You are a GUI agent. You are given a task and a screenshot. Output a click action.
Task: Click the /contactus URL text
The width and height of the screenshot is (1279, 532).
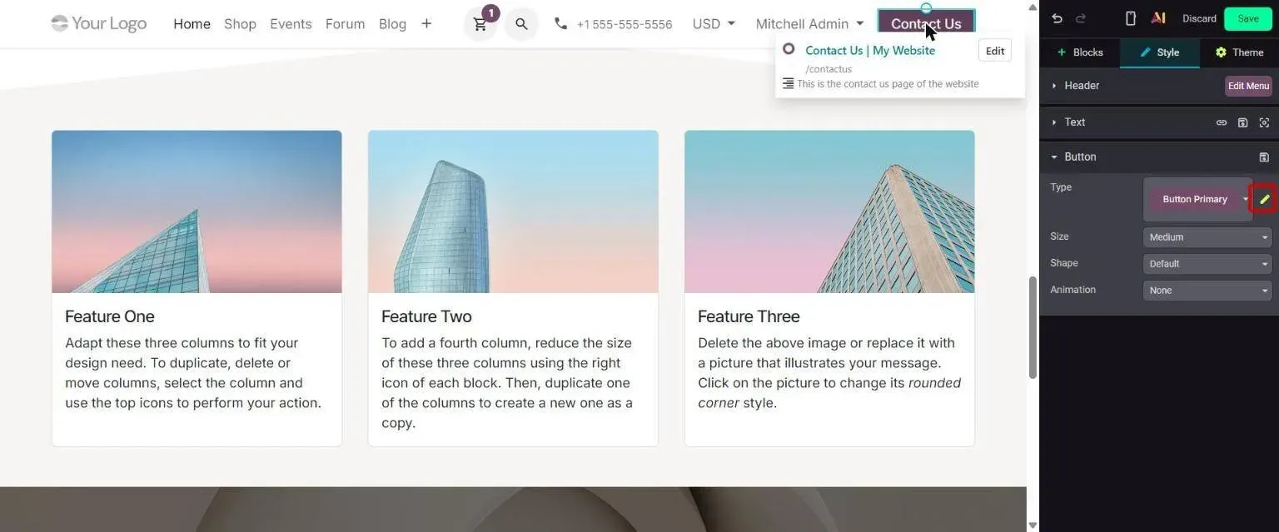click(829, 69)
